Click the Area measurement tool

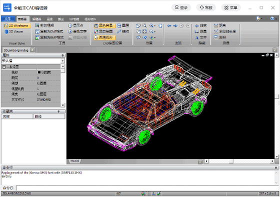220,37
